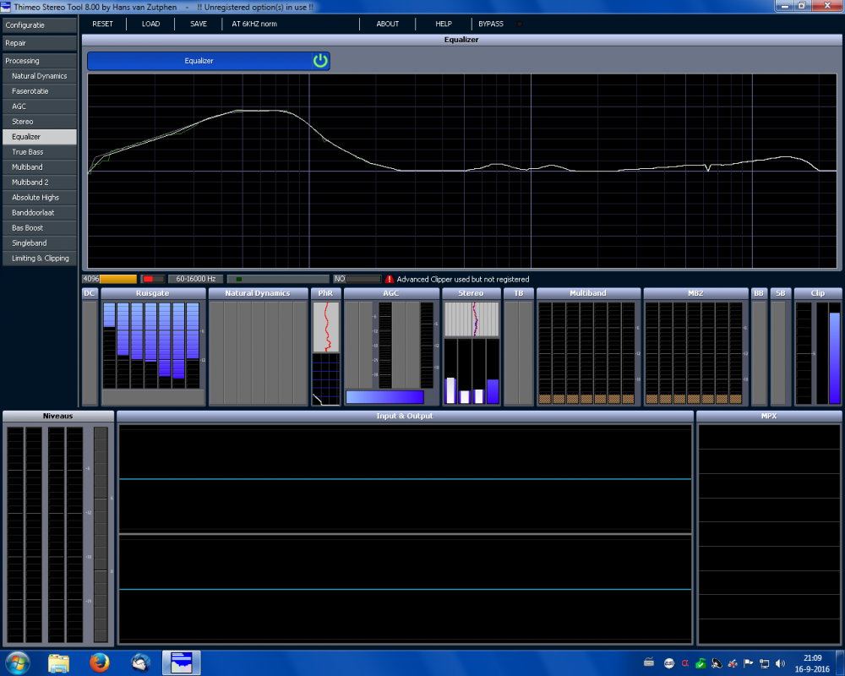Click the red warning icon for Advanced Clipper
The width and height of the screenshot is (845, 676).
pyautogui.click(x=390, y=279)
